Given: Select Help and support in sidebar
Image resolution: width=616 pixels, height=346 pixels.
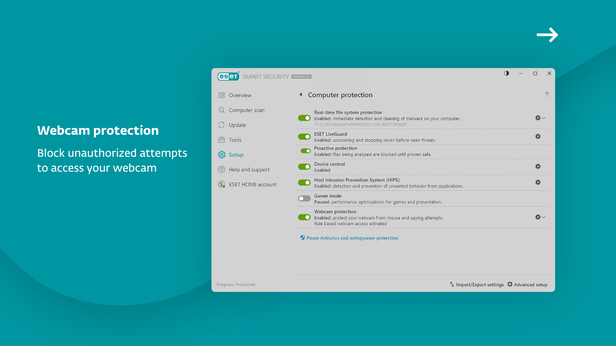Looking at the screenshot, I should (248, 169).
